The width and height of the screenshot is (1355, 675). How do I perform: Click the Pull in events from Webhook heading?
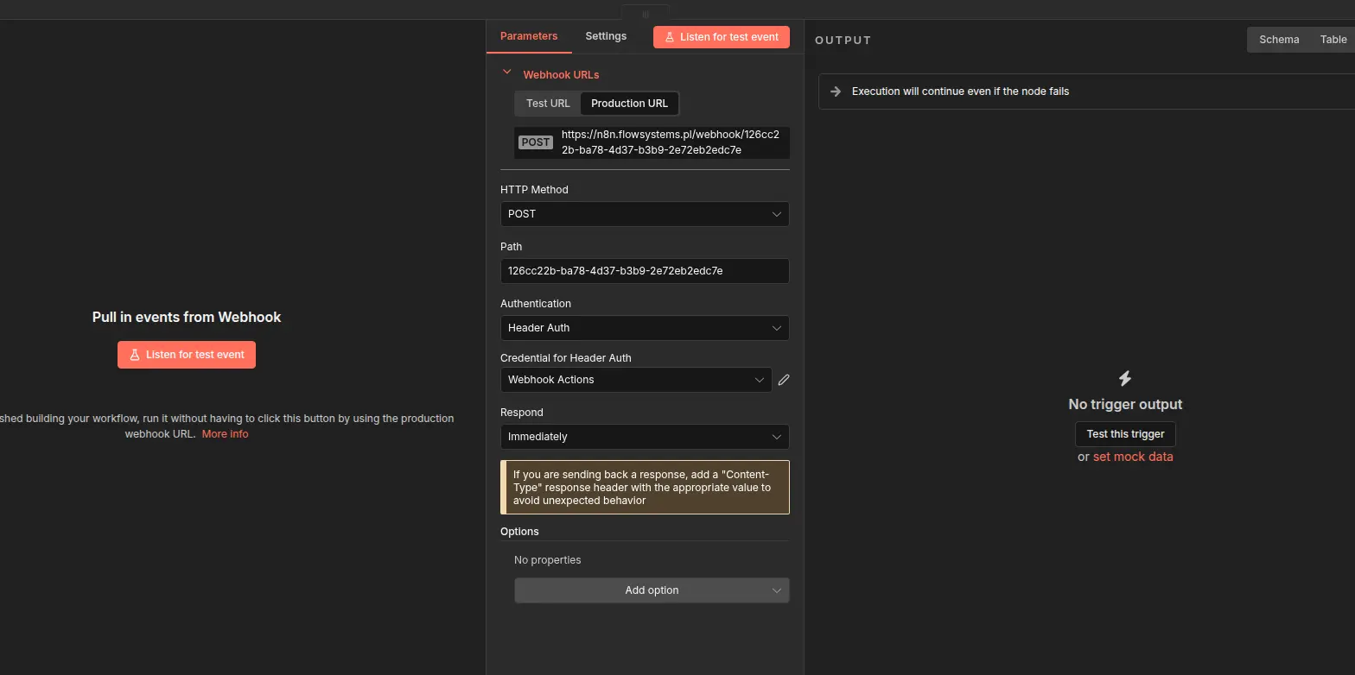coord(187,317)
